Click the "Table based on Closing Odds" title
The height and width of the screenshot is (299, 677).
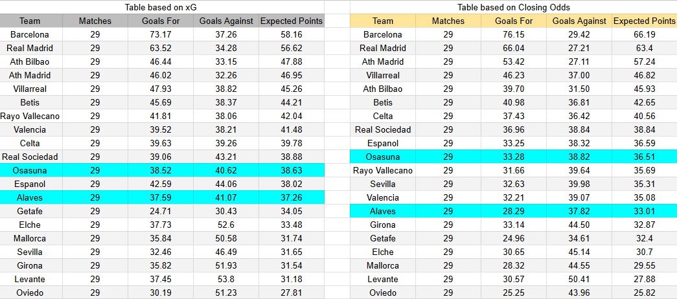coord(512,7)
